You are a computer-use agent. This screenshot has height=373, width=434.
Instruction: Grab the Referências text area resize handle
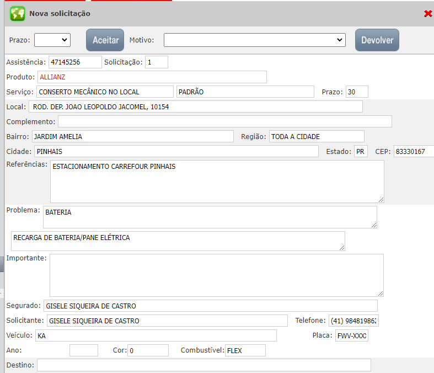[381, 199]
